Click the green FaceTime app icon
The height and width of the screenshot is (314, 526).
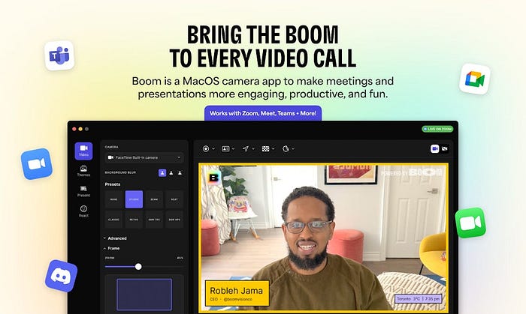point(470,223)
